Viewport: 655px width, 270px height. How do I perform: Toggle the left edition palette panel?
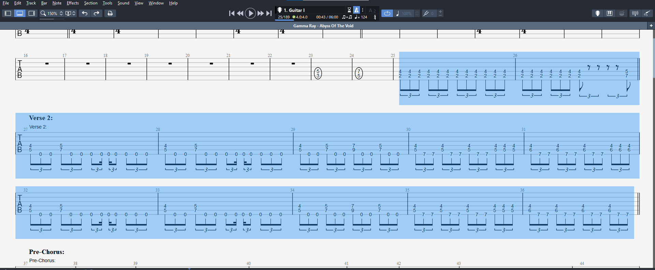[x=8, y=13]
